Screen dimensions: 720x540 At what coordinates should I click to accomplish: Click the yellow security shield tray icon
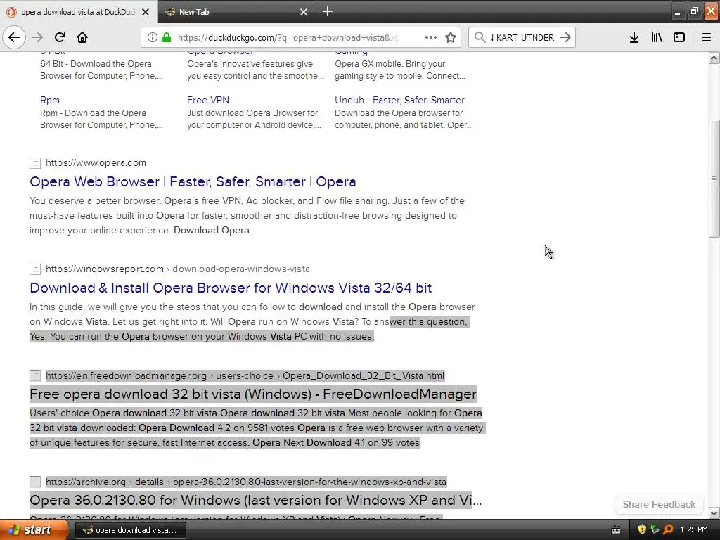coord(642,529)
